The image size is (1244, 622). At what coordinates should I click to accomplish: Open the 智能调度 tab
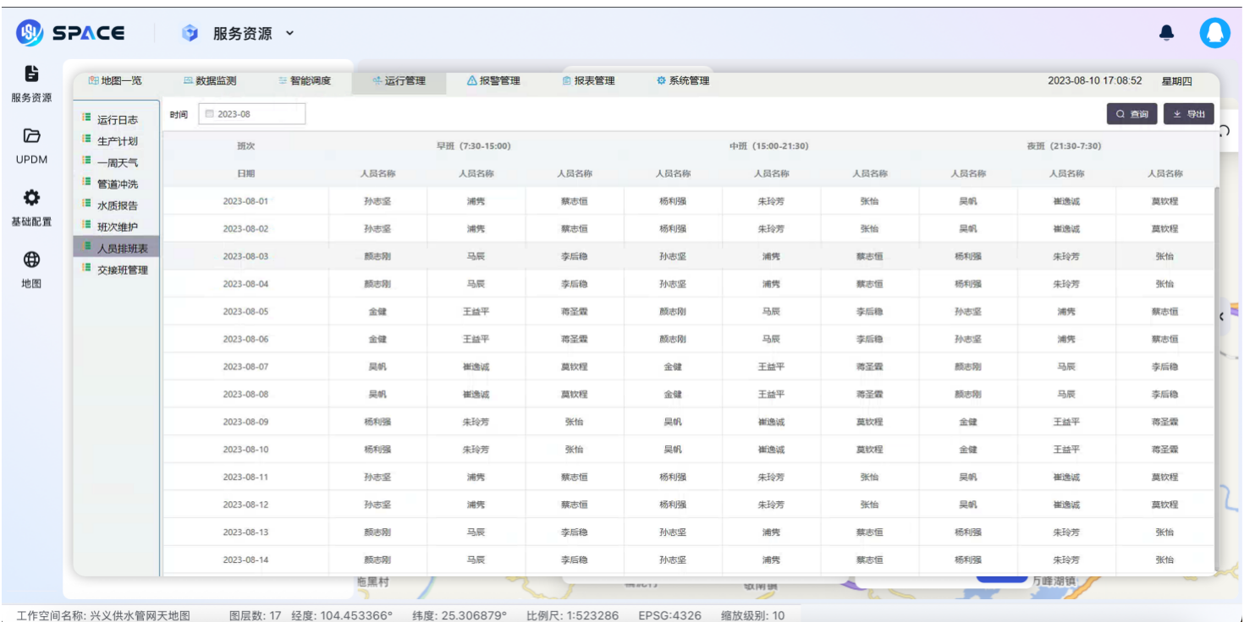point(305,81)
